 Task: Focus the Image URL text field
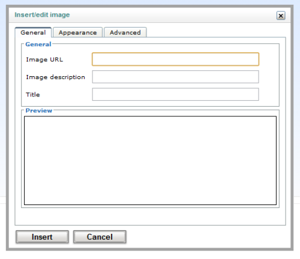(175, 59)
